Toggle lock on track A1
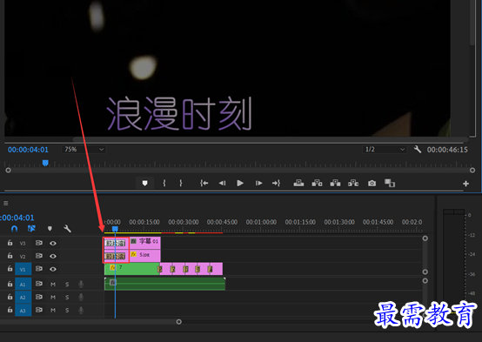Viewport: 482px width, 342px height. coord(10,284)
